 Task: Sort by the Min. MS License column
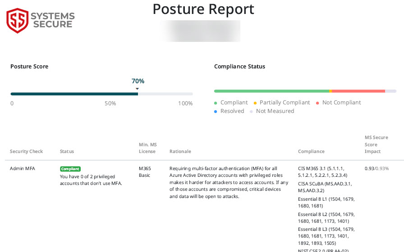pyautogui.click(x=147, y=148)
